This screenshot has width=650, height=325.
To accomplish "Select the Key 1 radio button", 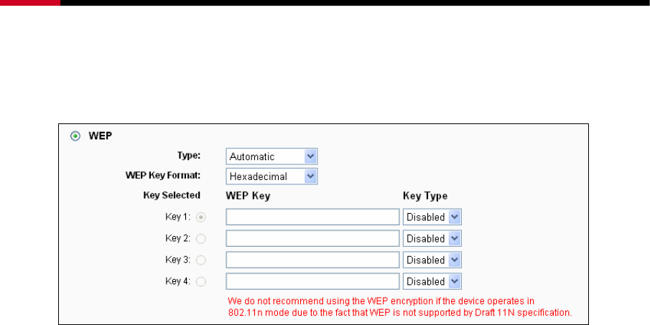I will 201,217.
